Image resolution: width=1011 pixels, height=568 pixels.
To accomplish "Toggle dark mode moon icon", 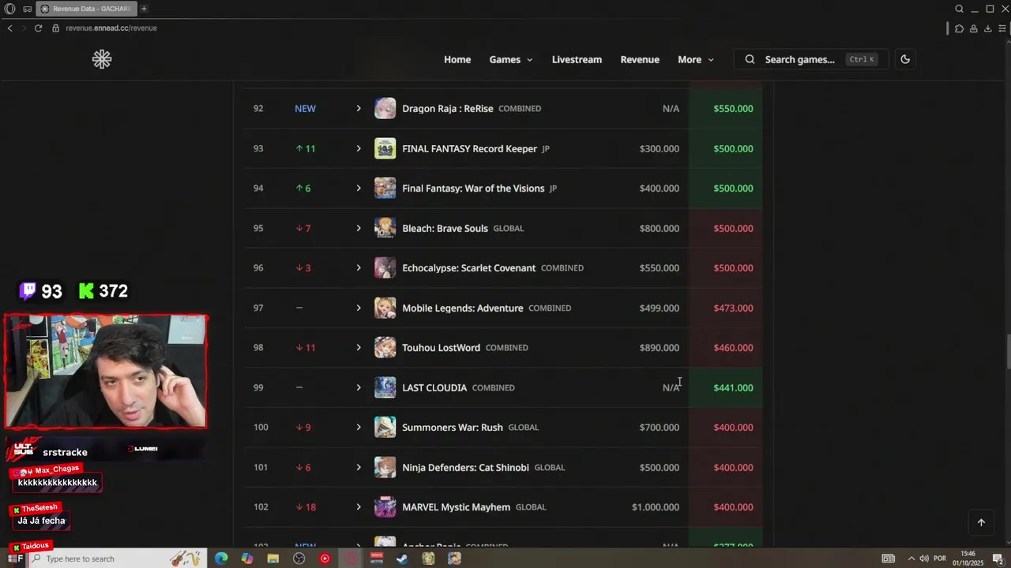I will pos(905,59).
